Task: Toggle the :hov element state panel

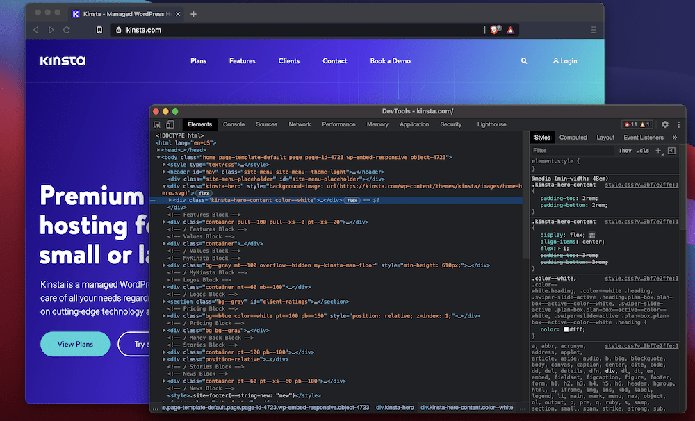Action: 625,150
